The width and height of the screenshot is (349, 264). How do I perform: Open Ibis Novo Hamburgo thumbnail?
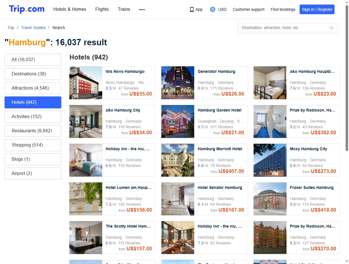point(86,83)
